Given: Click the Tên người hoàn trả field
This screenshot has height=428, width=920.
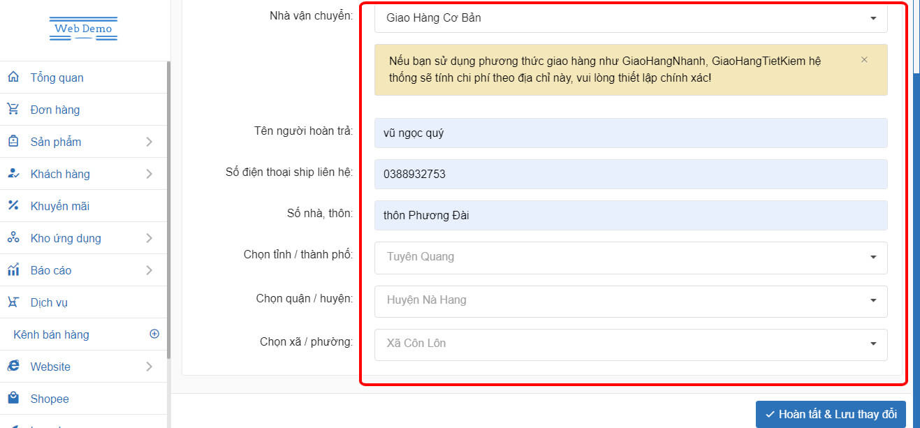Looking at the screenshot, I should (x=631, y=133).
